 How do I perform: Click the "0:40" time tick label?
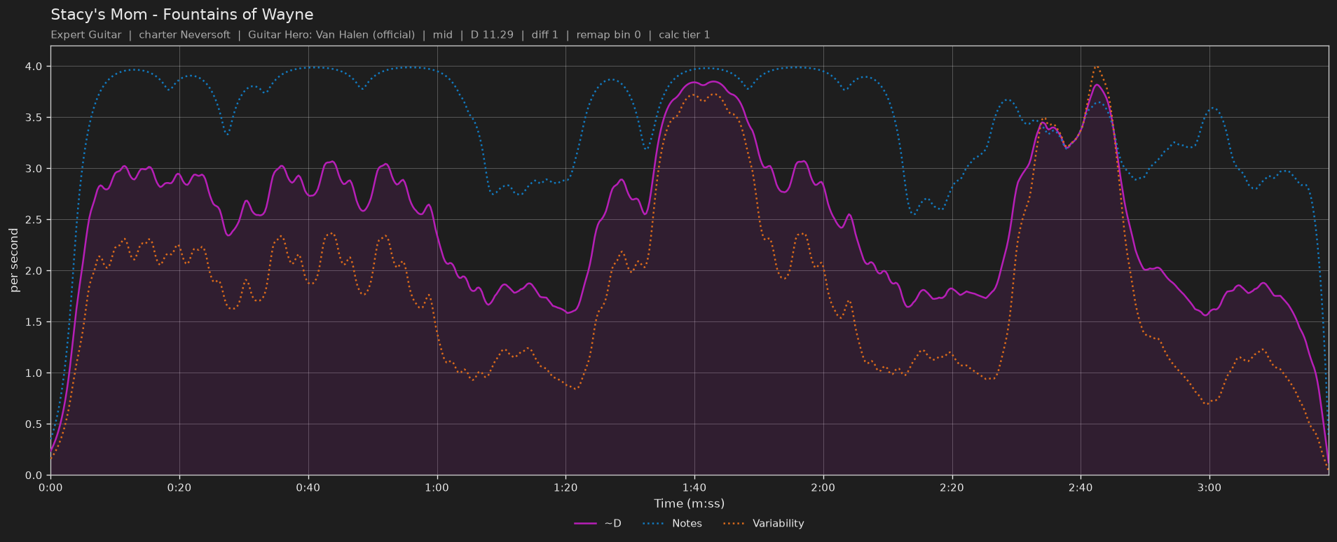coord(308,487)
